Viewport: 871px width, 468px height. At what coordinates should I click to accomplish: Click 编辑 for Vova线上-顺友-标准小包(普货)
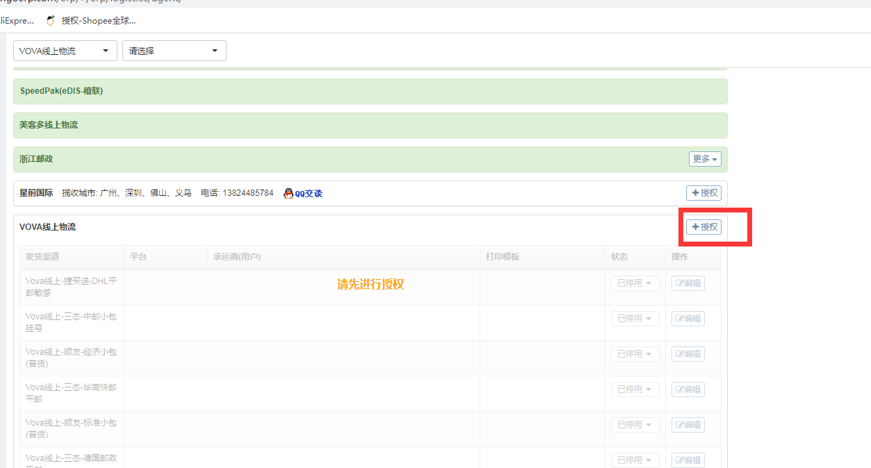[688, 425]
